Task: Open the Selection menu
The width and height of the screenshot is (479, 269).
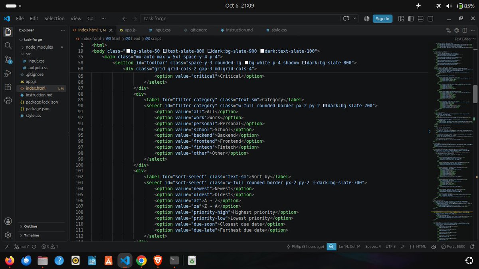Action: [54, 18]
